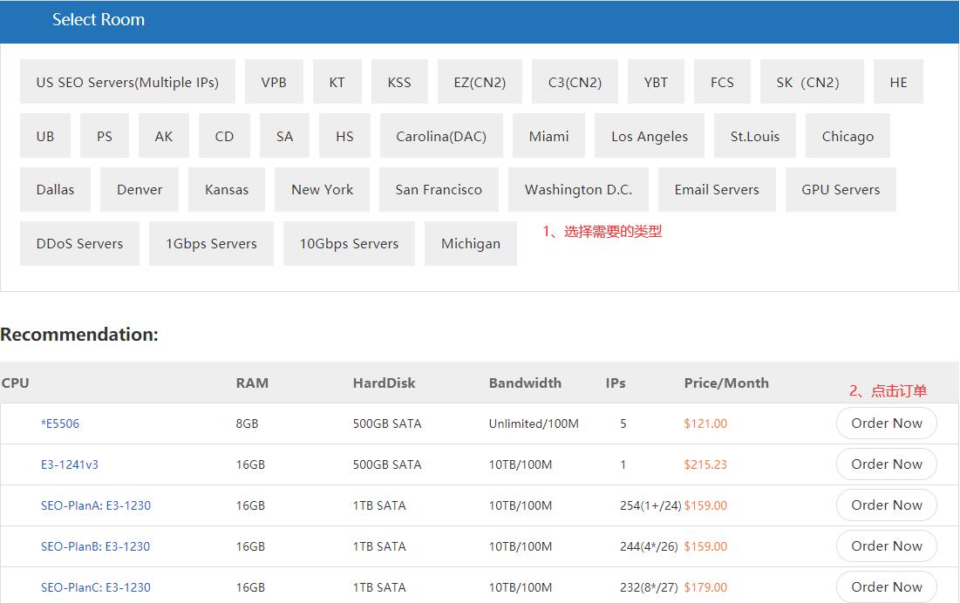Open the *E5506 CPU plan link
This screenshot has width=960, height=603.
point(60,423)
